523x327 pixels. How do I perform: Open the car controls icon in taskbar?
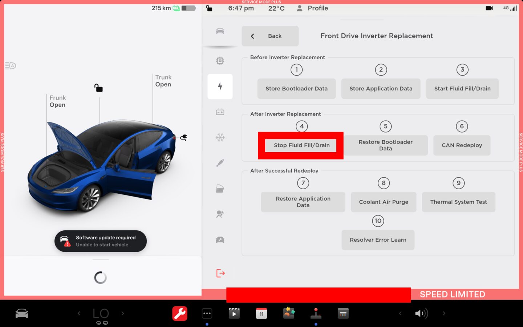tap(22, 313)
